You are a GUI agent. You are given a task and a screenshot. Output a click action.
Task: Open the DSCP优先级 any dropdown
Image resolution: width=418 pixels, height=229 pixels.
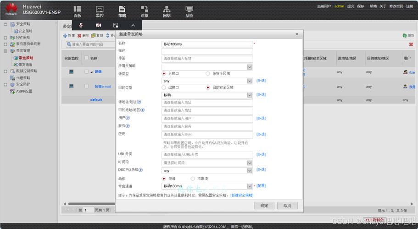click(x=250, y=170)
